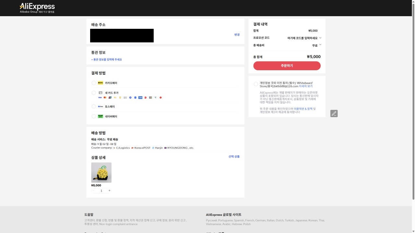Click the Visa card logo

tap(100, 97)
